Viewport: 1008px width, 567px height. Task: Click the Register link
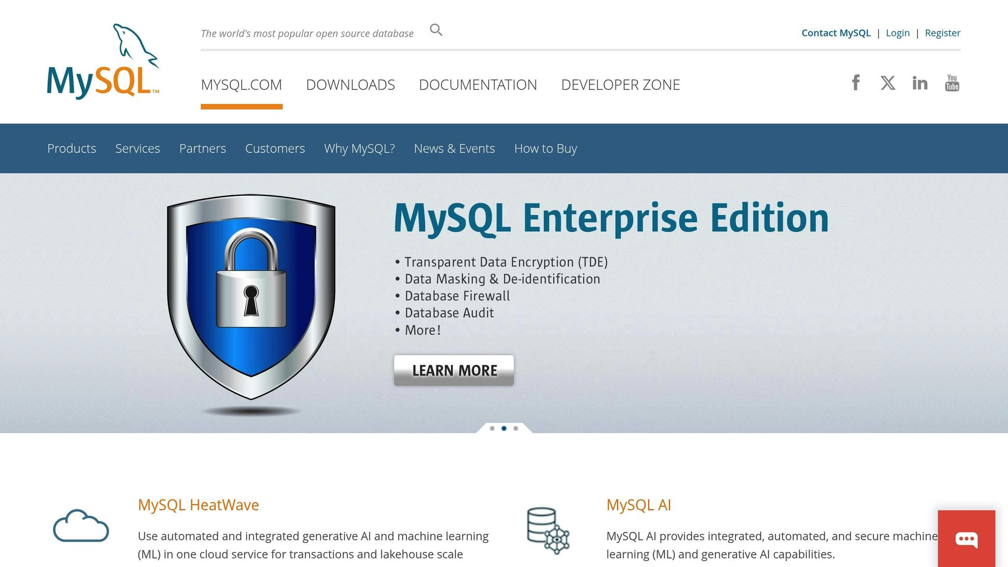point(942,32)
